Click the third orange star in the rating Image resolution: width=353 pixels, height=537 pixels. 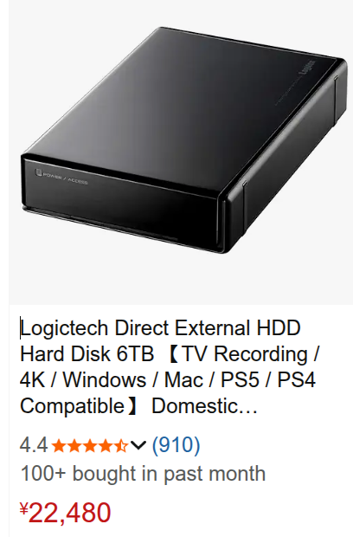point(90,445)
